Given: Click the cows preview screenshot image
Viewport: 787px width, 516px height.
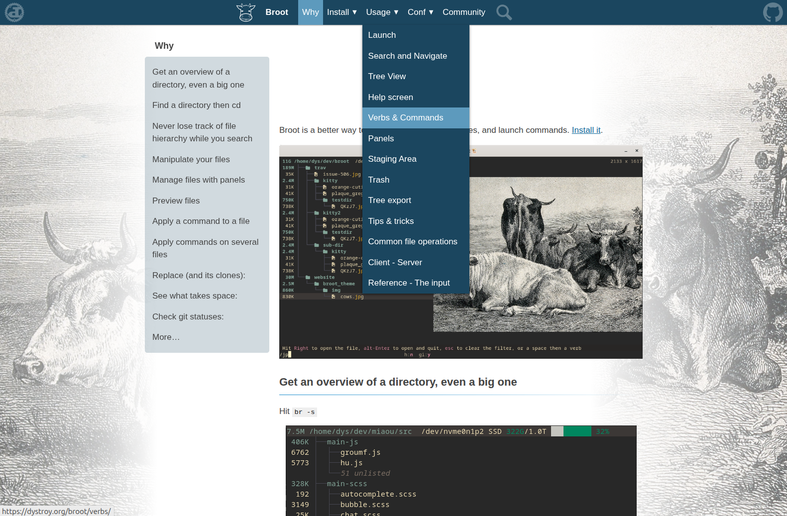Looking at the screenshot, I should click(x=461, y=252).
